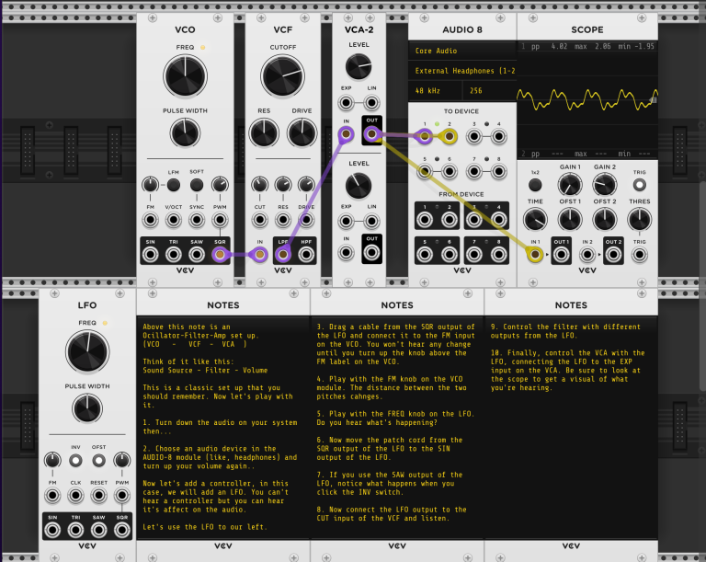Click the VCF IN input jack
Image resolution: width=706 pixels, height=562 pixels.
point(259,255)
